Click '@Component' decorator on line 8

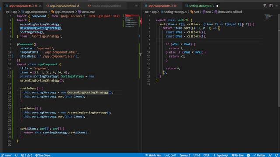point(25,44)
